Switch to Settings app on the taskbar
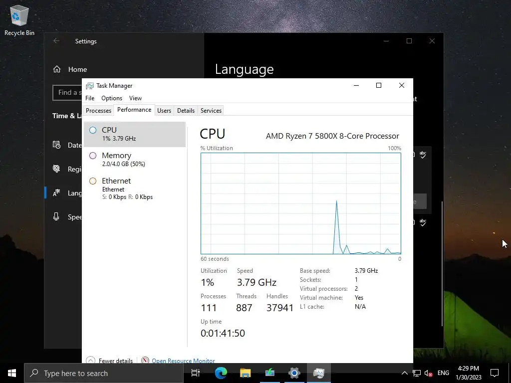This screenshot has width=511, height=383. point(294,373)
